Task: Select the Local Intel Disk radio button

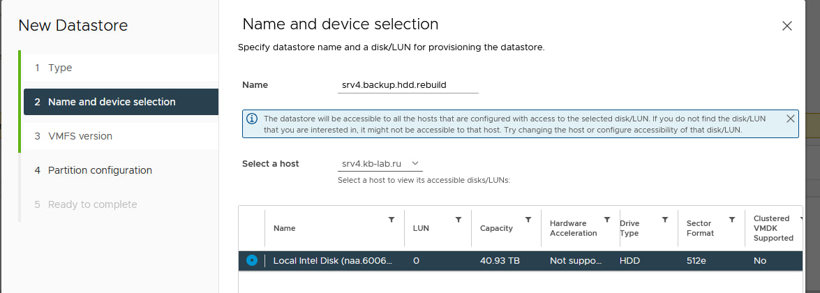Action: click(x=251, y=260)
